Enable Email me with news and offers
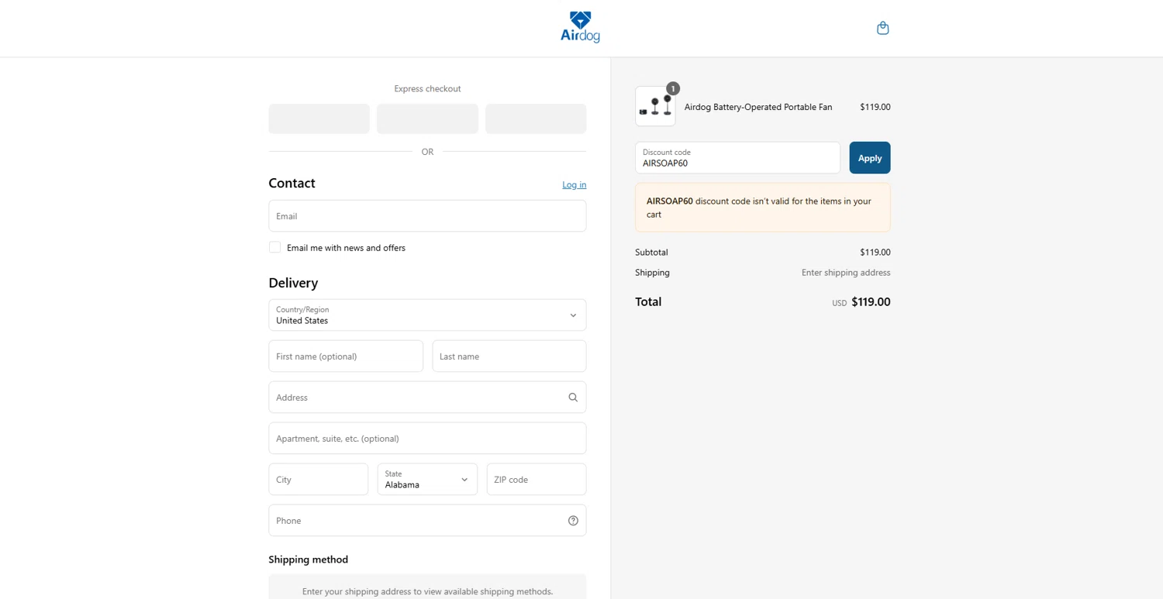This screenshot has height=599, width=1163. (x=275, y=247)
